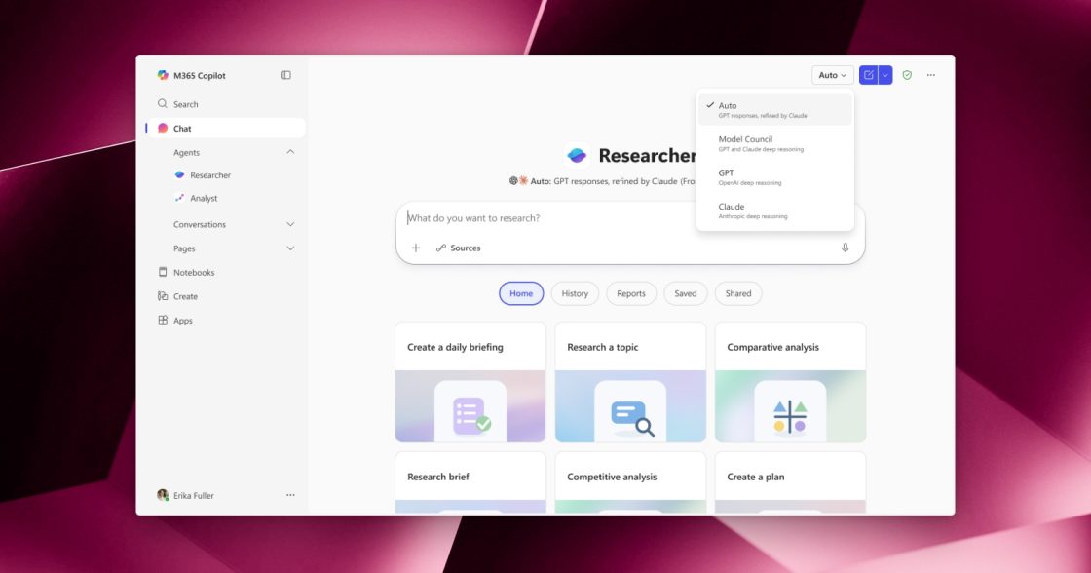
Task: Open Notebooks from the sidebar
Action: coord(192,272)
